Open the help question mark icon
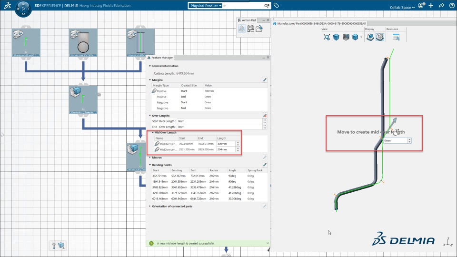 452,6
